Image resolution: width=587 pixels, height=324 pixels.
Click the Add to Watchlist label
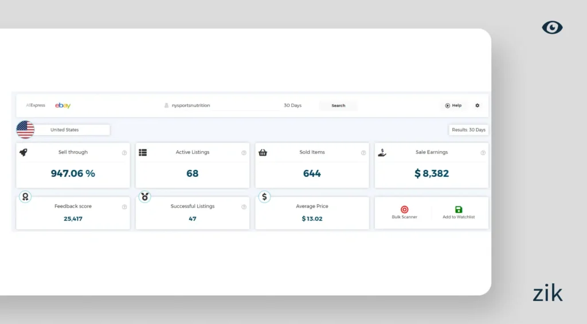point(459,217)
